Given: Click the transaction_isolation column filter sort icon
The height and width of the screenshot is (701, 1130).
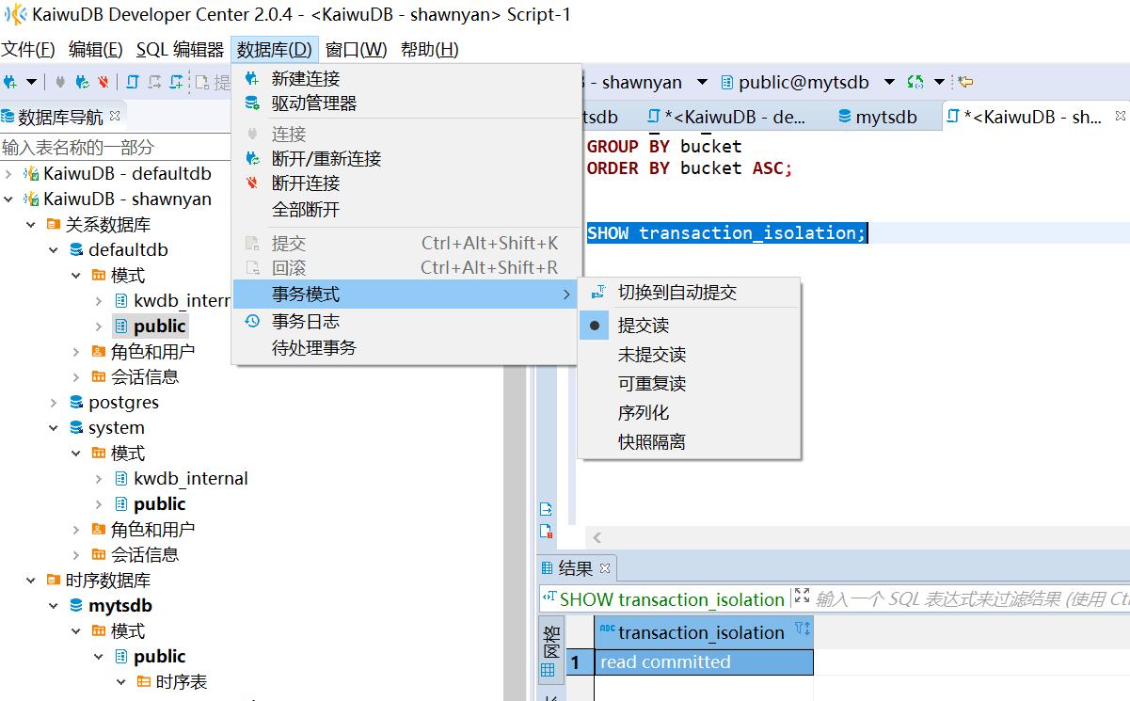Looking at the screenshot, I should [802, 629].
